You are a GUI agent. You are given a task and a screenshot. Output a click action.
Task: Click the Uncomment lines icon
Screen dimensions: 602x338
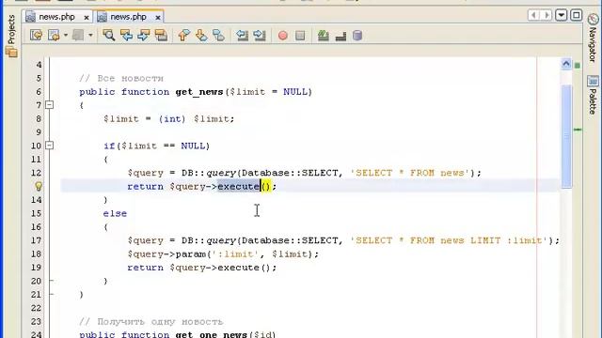coord(341,37)
